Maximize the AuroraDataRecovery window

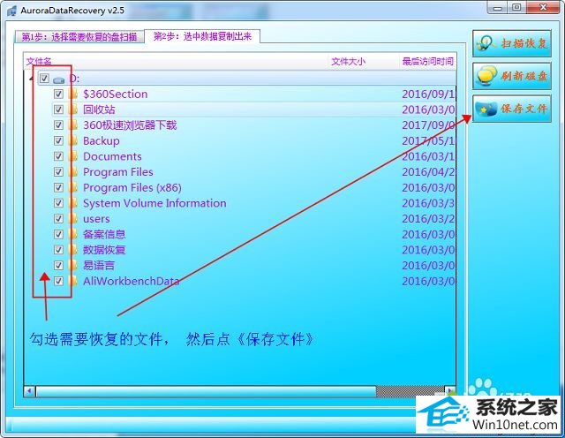(517, 7)
